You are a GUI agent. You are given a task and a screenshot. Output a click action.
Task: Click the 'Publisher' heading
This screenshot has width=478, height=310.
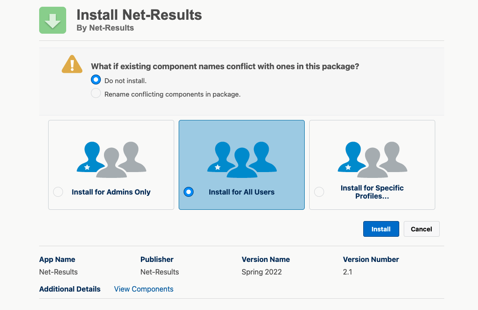157,260
